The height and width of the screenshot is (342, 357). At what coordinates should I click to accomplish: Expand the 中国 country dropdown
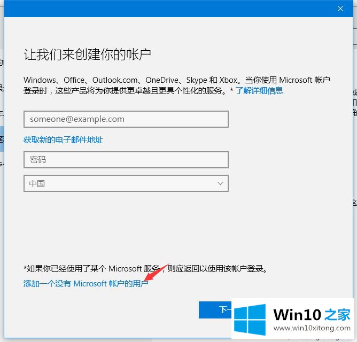[126, 183]
